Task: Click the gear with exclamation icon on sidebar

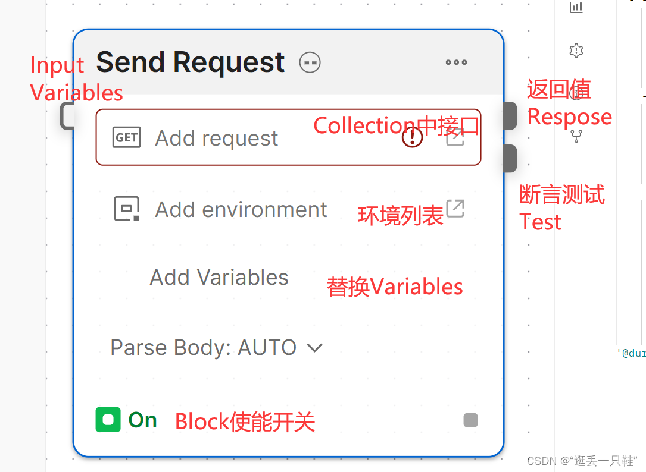Action: tap(576, 51)
